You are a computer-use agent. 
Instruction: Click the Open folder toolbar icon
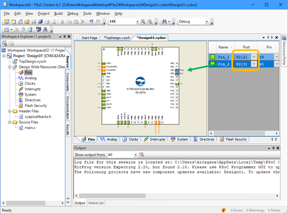(27, 22)
